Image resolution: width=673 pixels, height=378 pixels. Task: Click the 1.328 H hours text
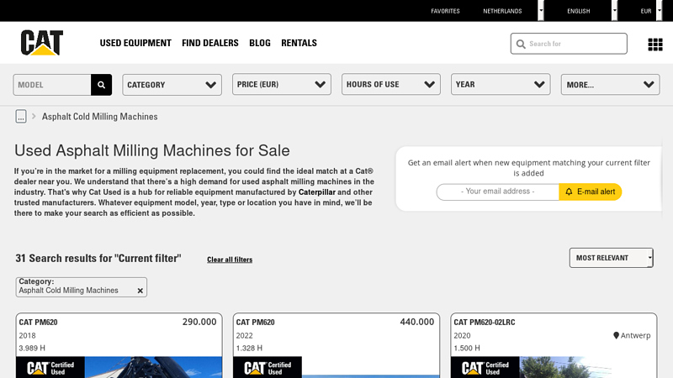(249, 348)
